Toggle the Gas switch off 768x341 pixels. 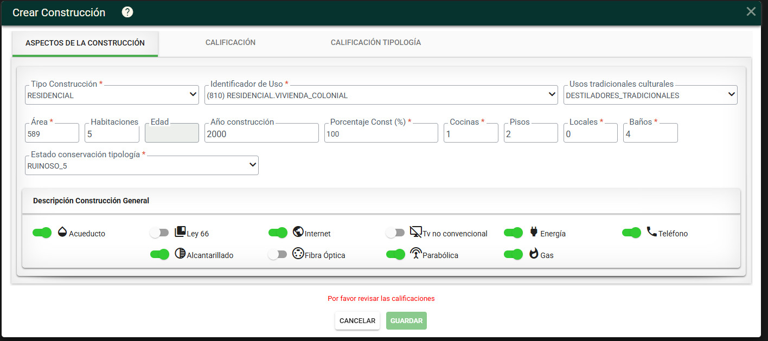pyautogui.click(x=513, y=254)
